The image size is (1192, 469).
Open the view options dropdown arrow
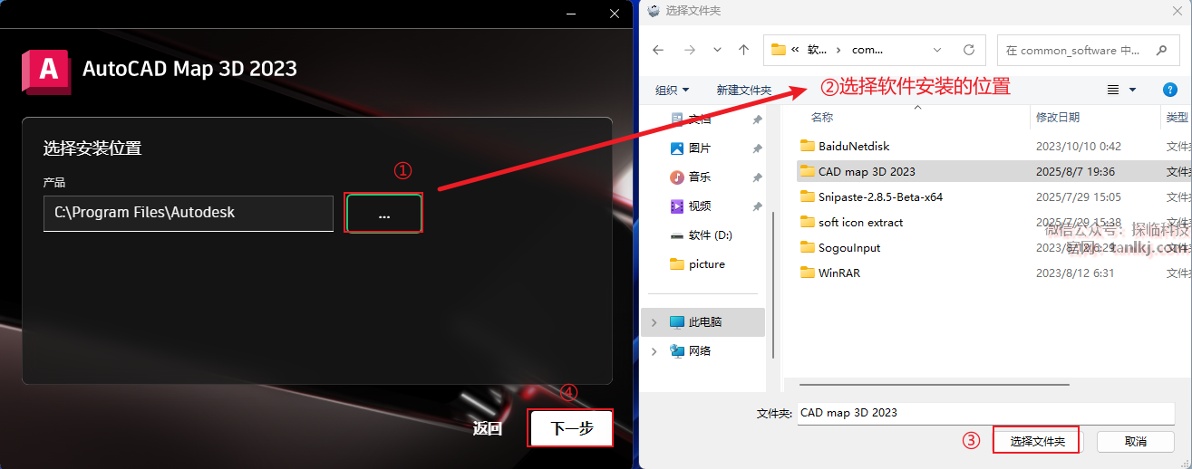tap(1133, 90)
